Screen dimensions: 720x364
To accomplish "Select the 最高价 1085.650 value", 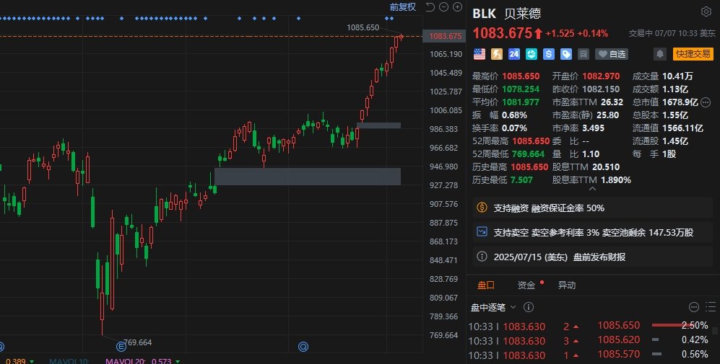I will click(x=521, y=76).
